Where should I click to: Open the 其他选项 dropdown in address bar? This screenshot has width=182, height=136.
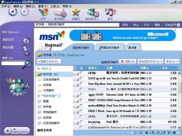172,25
